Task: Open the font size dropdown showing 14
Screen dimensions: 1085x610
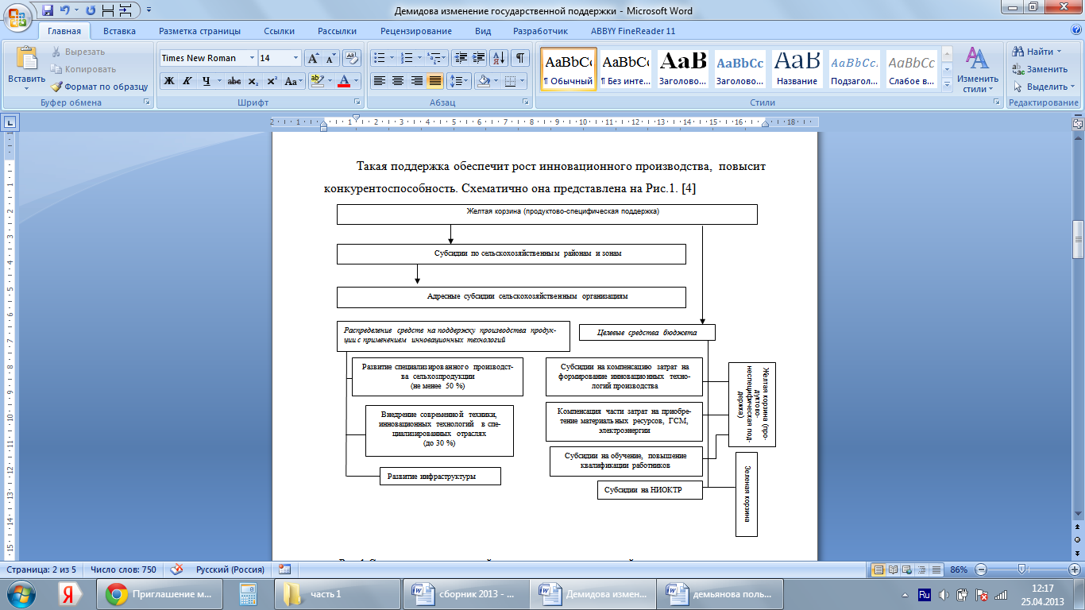Action: click(x=295, y=58)
